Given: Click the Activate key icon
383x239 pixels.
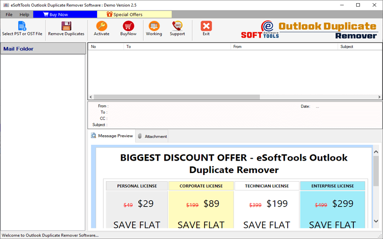Looking at the screenshot, I should point(101,26).
